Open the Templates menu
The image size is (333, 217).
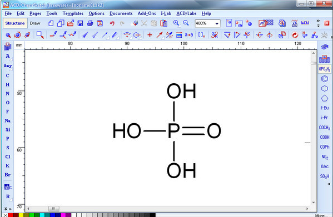(x=73, y=13)
